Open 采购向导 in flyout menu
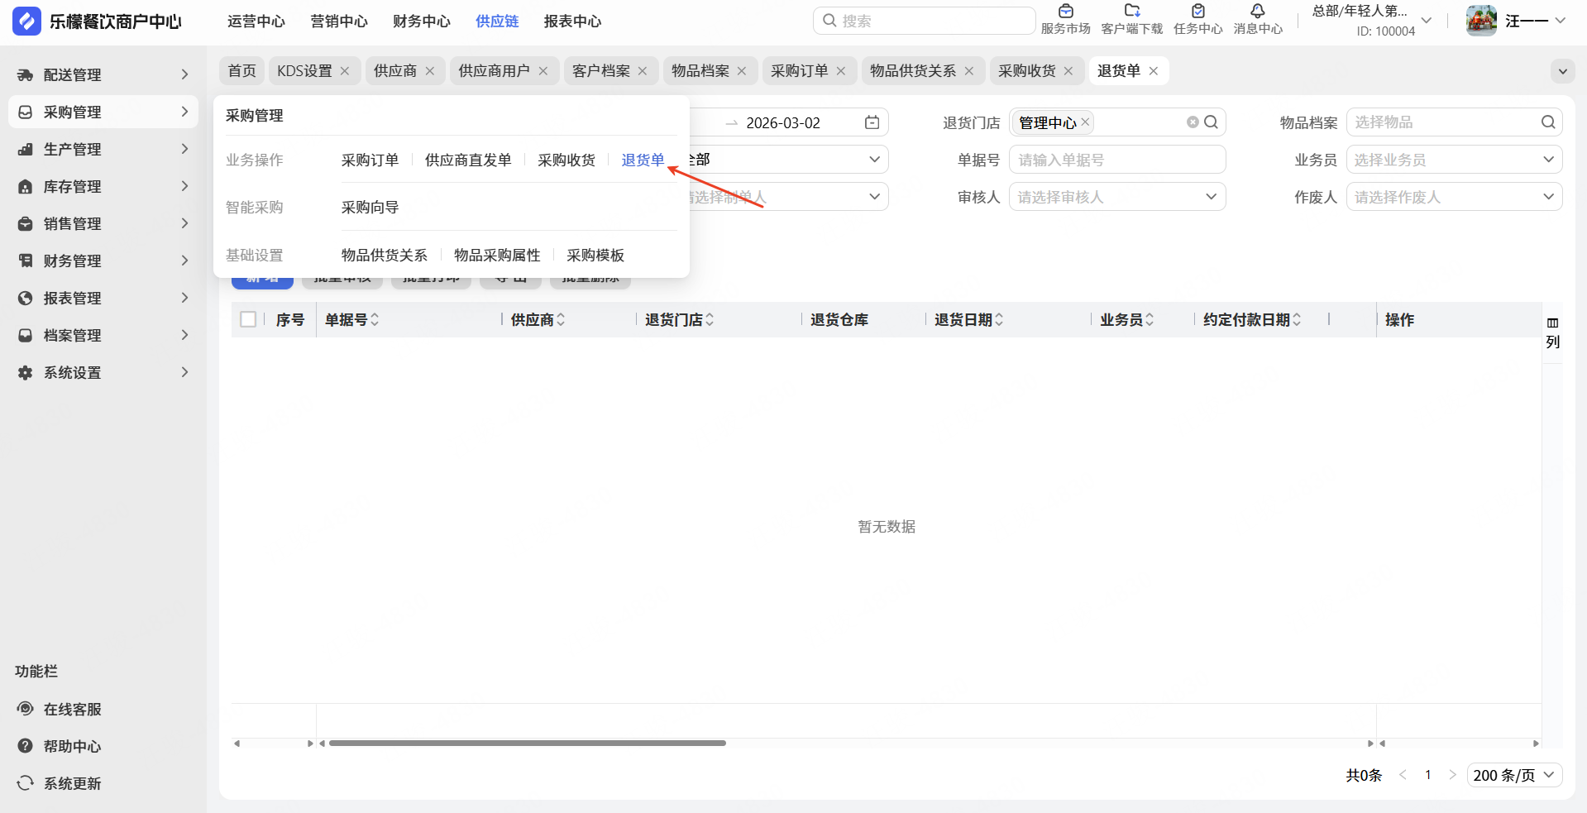Image resolution: width=1587 pixels, height=813 pixels. click(x=370, y=208)
